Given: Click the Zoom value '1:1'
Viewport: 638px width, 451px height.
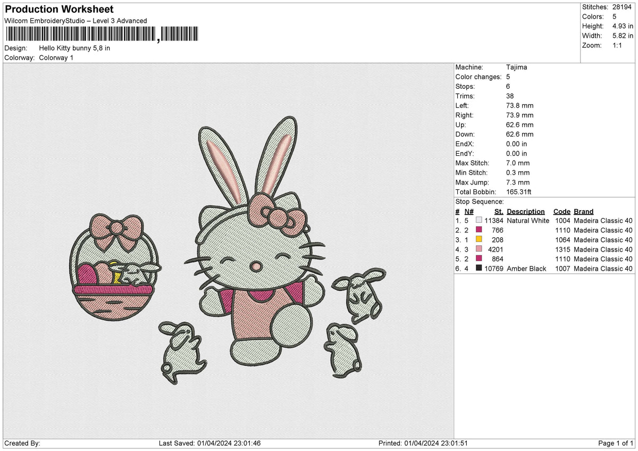Looking at the screenshot, I should point(618,45).
